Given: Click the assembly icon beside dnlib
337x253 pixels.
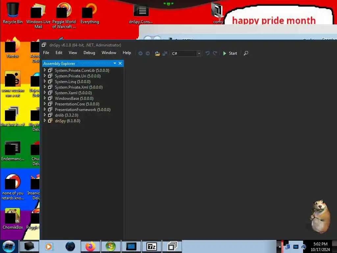Looking at the screenshot, I should pyautogui.click(x=50, y=115).
